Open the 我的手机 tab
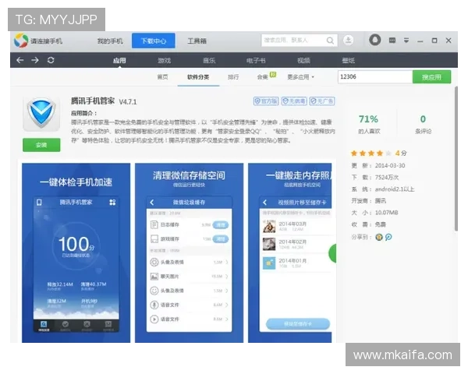This screenshot has width=468, height=374. click(110, 41)
